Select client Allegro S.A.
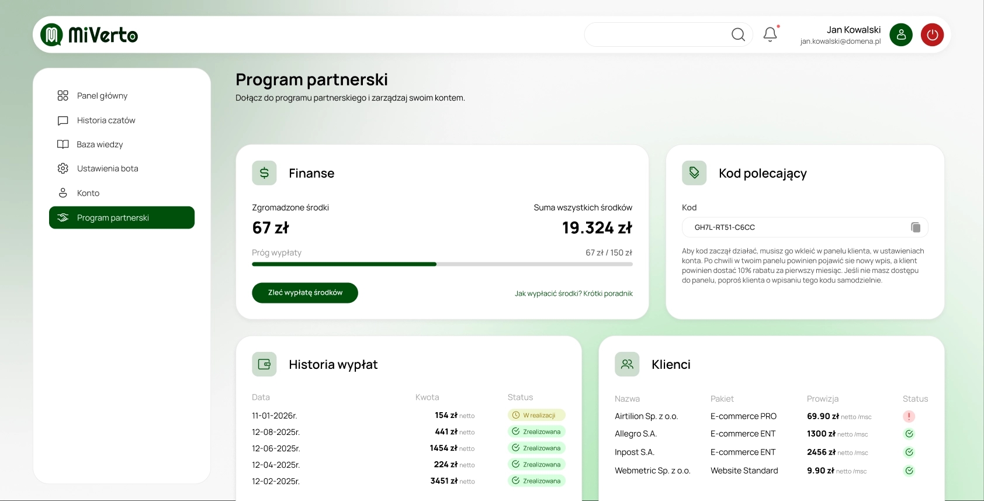The image size is (984, 501). [636, 434]
